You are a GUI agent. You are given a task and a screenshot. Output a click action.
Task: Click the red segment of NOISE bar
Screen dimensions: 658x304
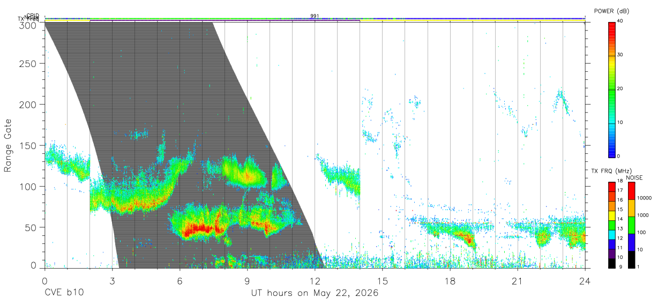[631, 191]
